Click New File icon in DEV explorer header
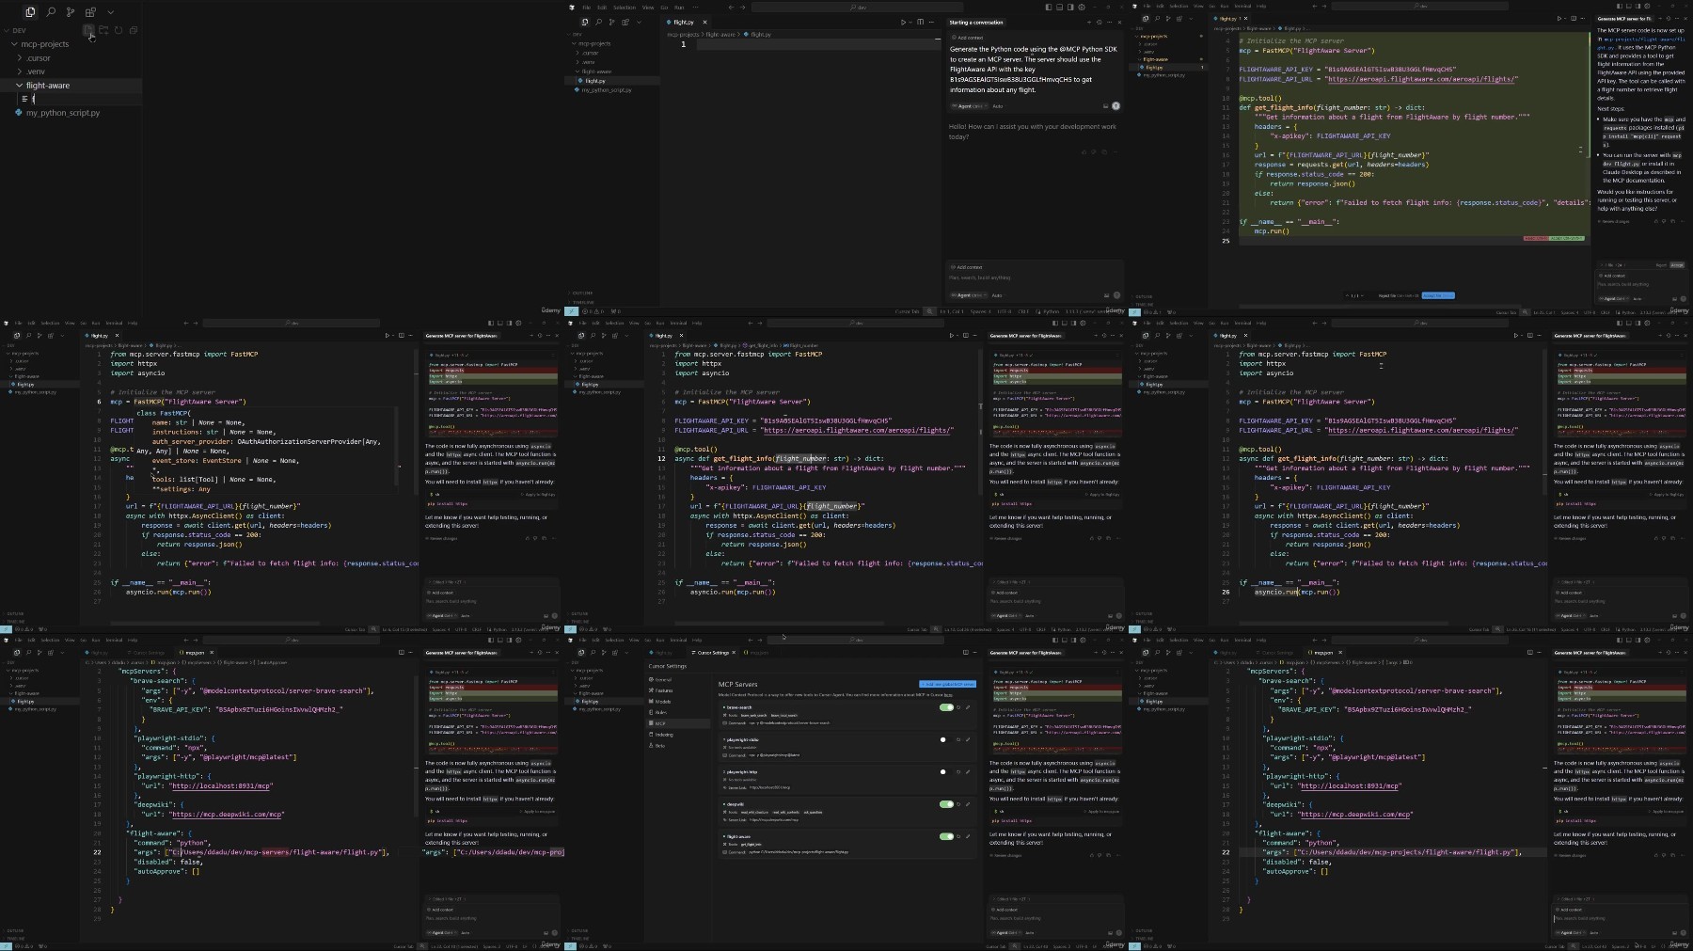The image size is (1693, 951). [x=88, y=30]
